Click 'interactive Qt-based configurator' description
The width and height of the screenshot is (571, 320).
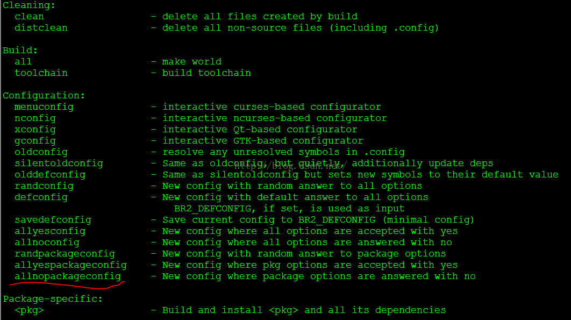click(260, 130)
